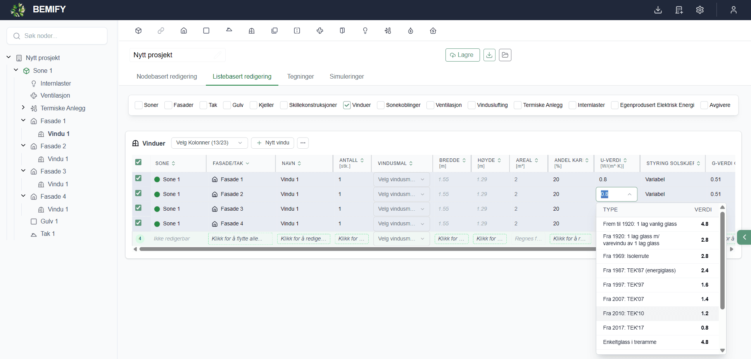
Task: Switch to the Tegninger tab
Action: tap(300, 77)
